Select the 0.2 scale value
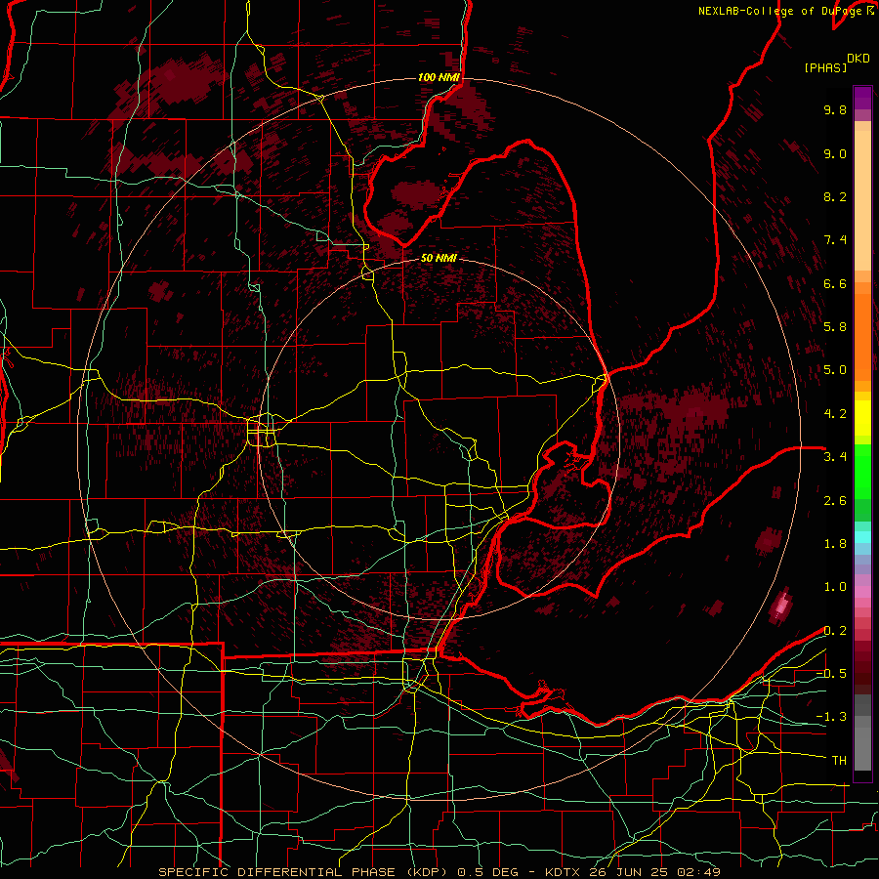 click(x=835, y=631)
